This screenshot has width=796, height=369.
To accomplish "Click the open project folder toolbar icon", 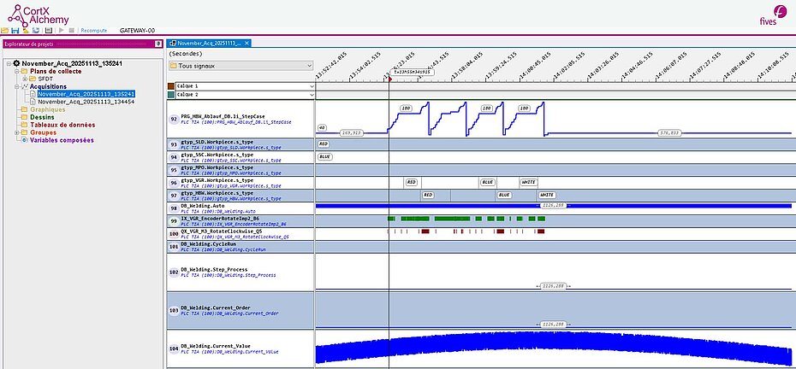I will [x=6, y=31].
